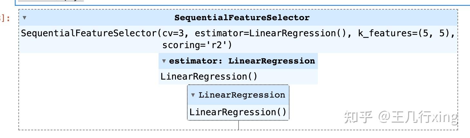Collapse the inner LinearRegression dotted-box triangle
470x138 pixels.
tap(193, 95)
